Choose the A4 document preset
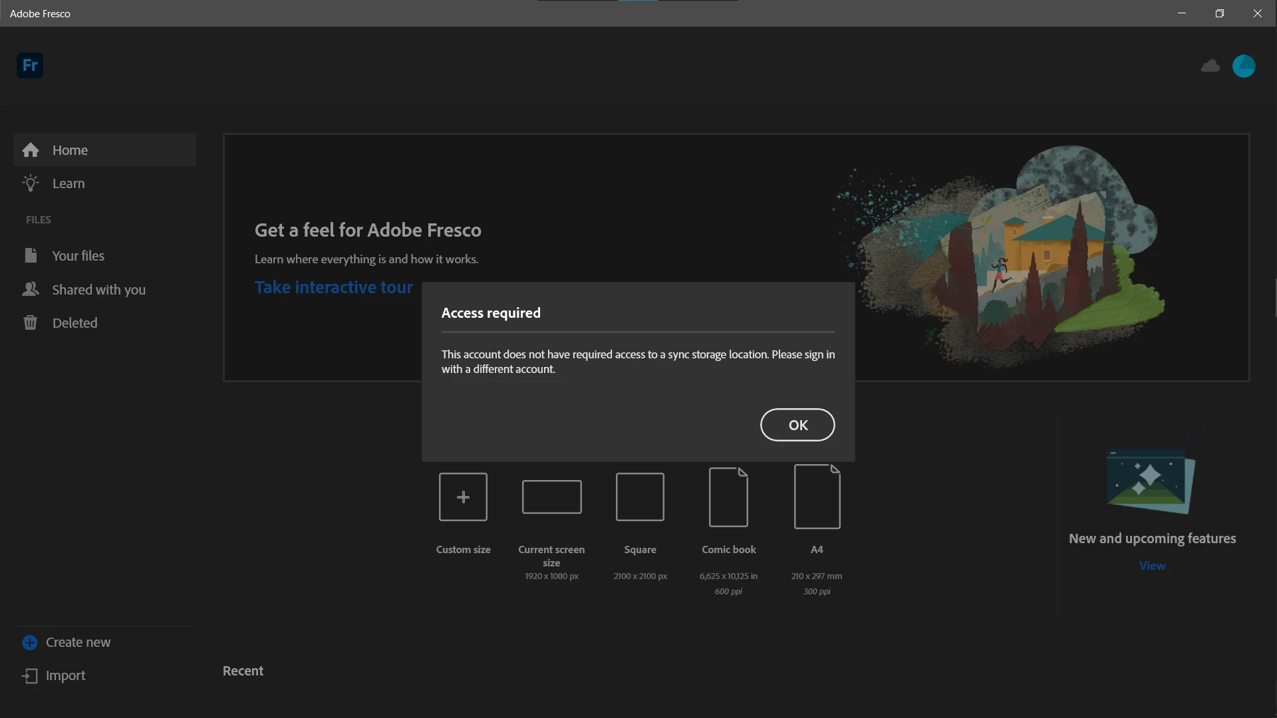Viewport: 1277px width, 718px height. click(x=817, y=497)
